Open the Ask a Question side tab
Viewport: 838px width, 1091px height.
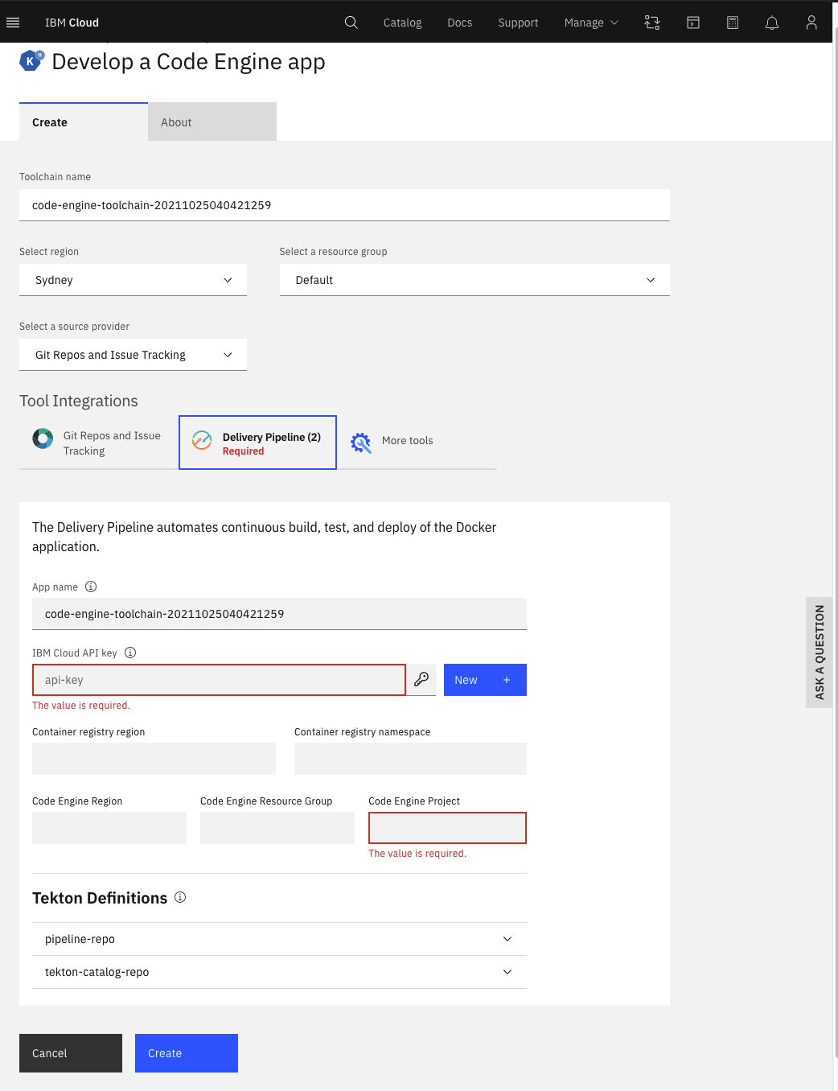pos(819,653)
